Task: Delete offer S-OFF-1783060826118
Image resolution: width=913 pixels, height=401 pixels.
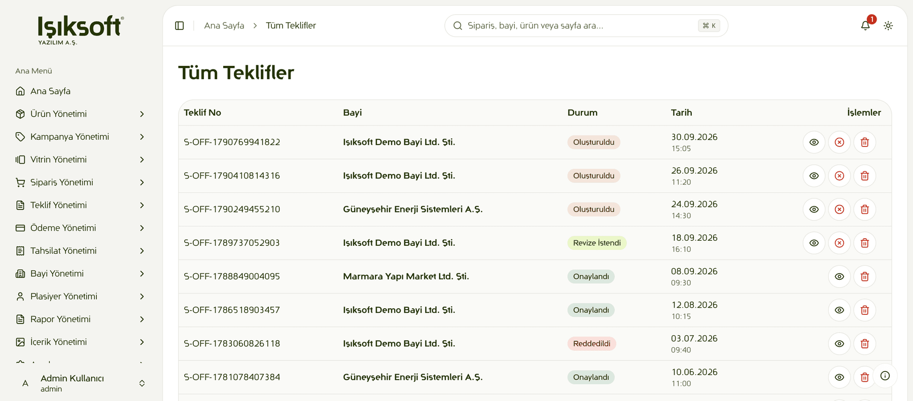Action: [x=865, y=344]
